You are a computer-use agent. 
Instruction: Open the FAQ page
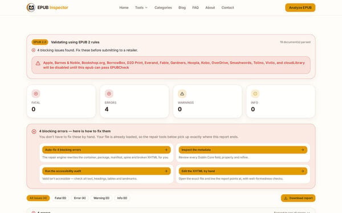click(x=196, y=7)
